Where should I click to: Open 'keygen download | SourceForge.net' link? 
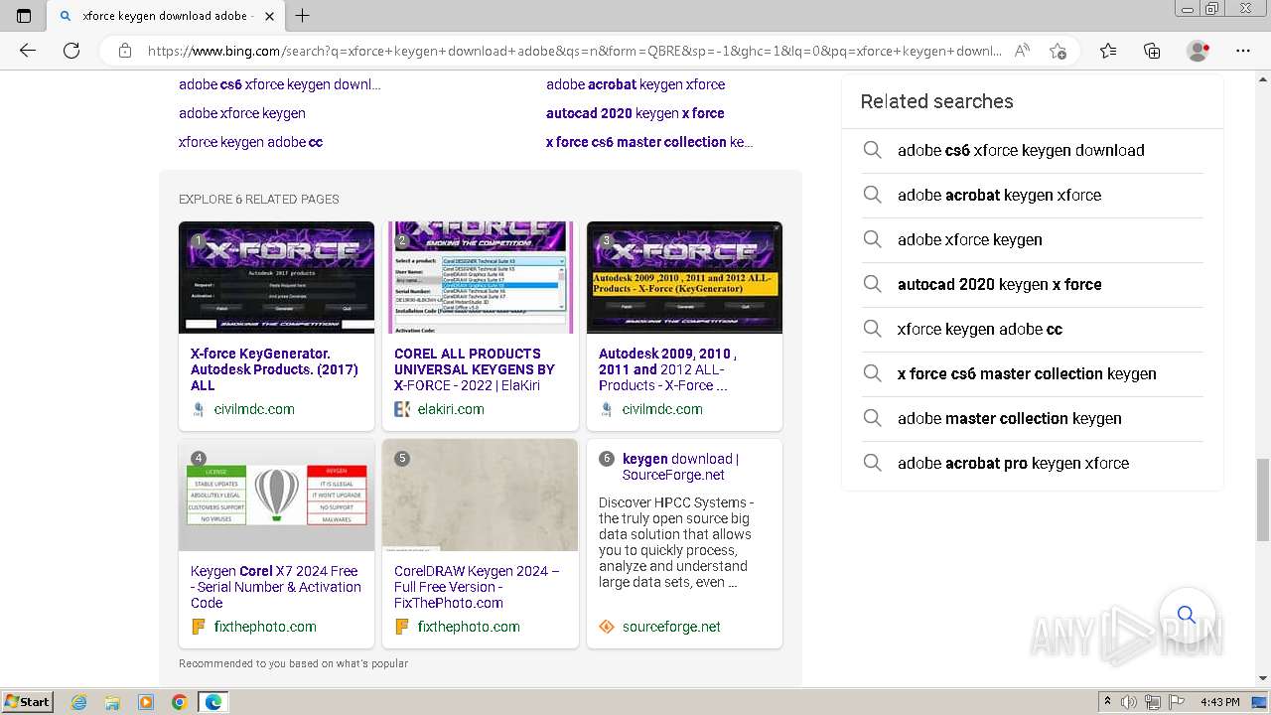[680, 467]
